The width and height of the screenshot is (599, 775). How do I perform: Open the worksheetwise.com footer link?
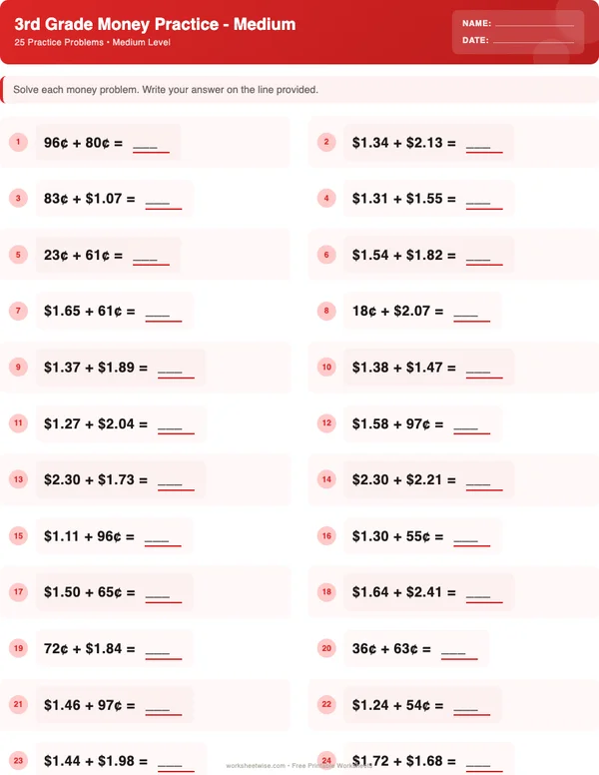point(257,767)
